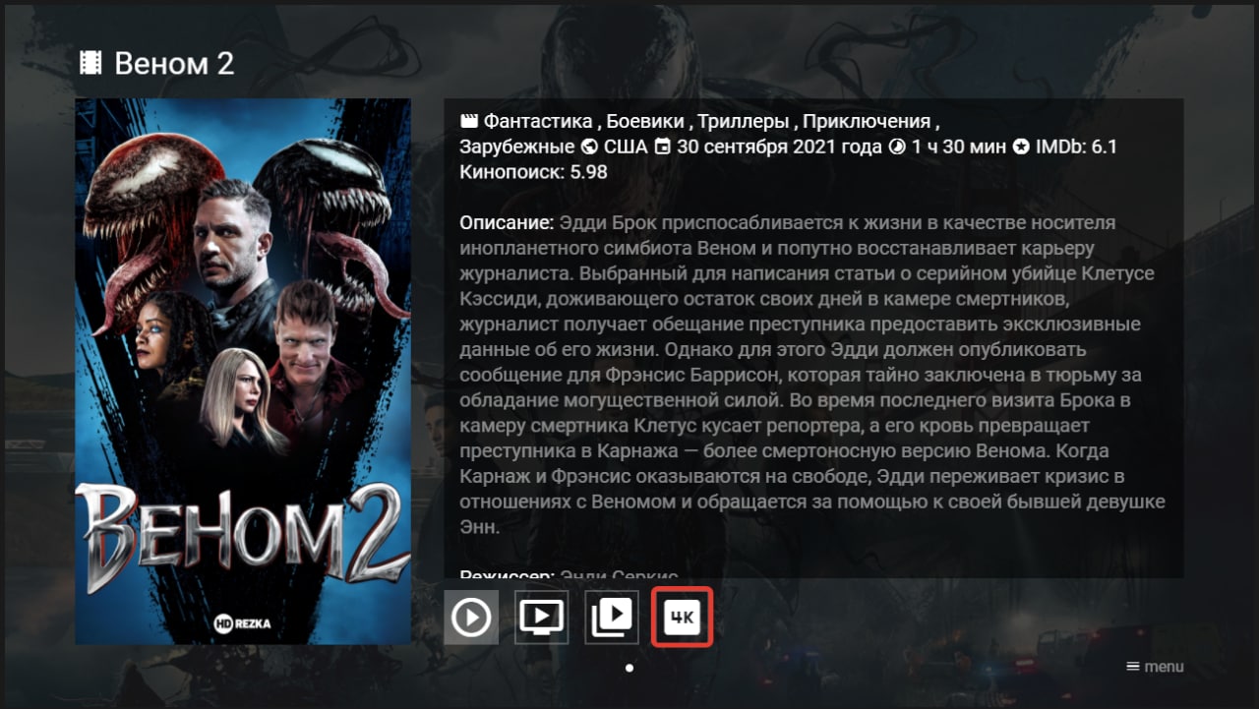The height and width of the screenshot is (709, 1259).
Task: Click the globe icon before США
Action: (589, 148)
